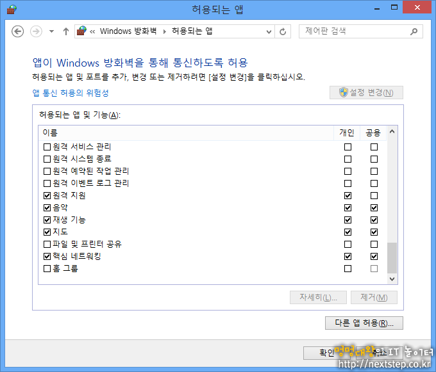Click the 설정 변경(N) button

366,92
